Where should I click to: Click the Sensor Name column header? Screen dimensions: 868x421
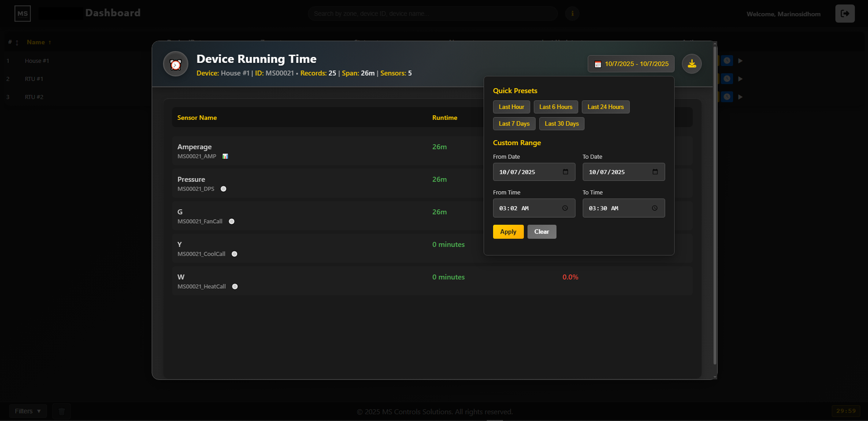(197, 118)
